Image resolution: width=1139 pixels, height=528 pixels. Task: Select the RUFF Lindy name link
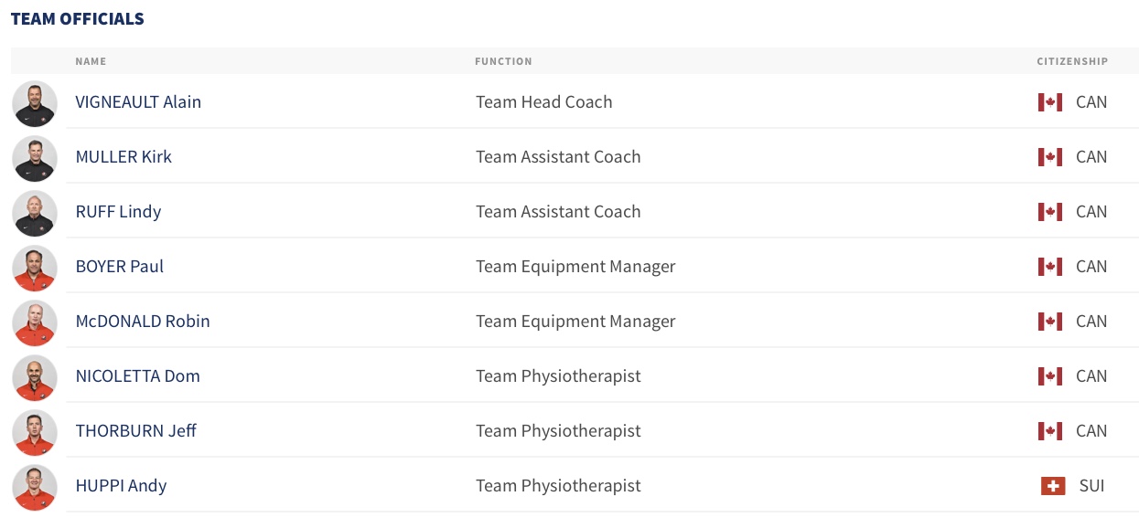coord(118,212)
